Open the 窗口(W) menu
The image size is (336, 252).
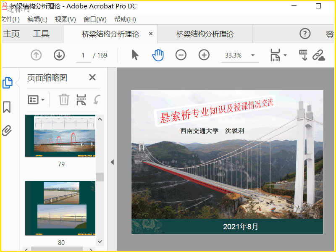(x=95, y=19)
